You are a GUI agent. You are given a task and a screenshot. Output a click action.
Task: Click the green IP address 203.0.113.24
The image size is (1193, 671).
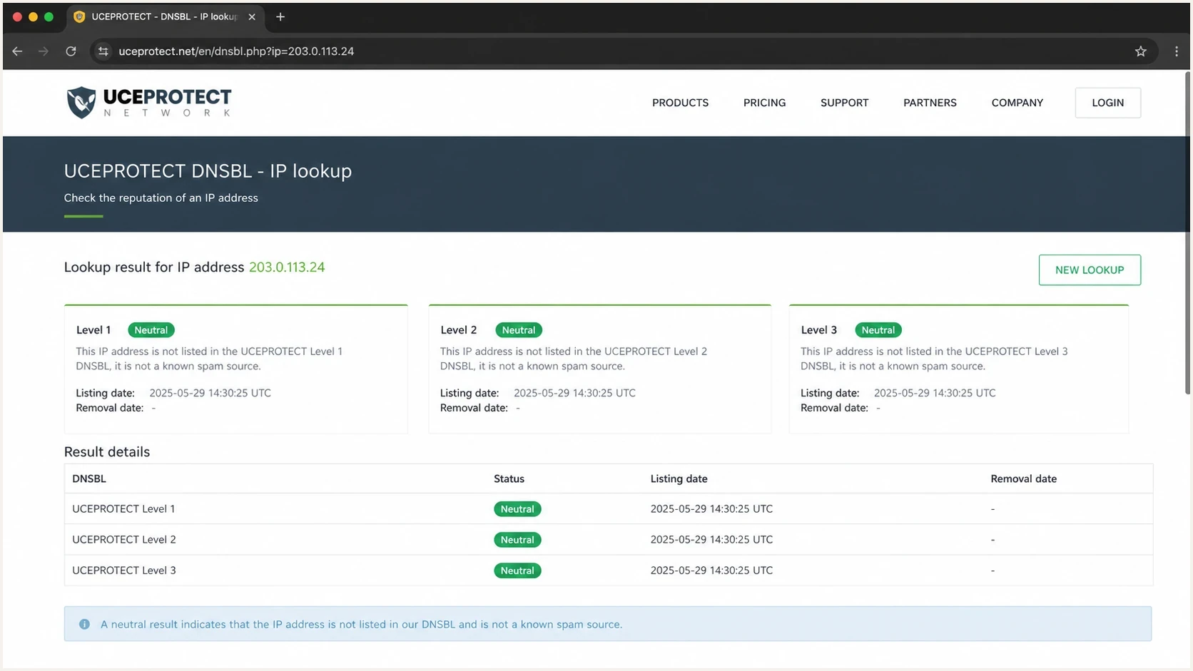click(287, 267)
